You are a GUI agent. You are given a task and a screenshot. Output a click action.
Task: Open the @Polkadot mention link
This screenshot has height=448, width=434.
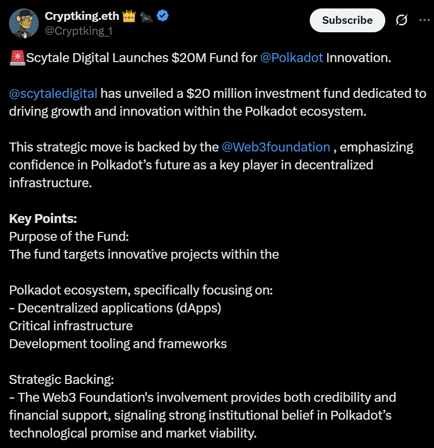(x=291, y=58)
